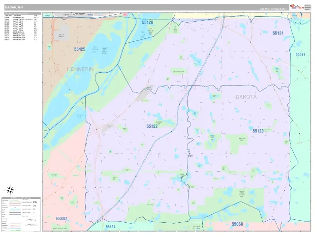Viewport: 315px width, 236px height.
Task: Select the EAGAN, MN map title
Action: (x=14, y=7)
